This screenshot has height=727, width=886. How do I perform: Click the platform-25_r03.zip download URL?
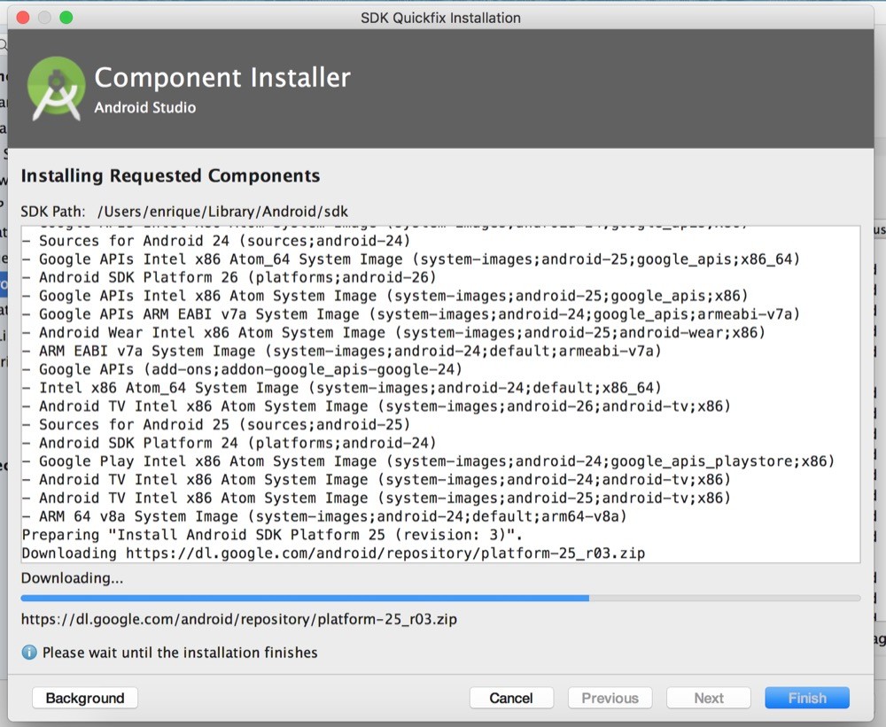(239, 619)
